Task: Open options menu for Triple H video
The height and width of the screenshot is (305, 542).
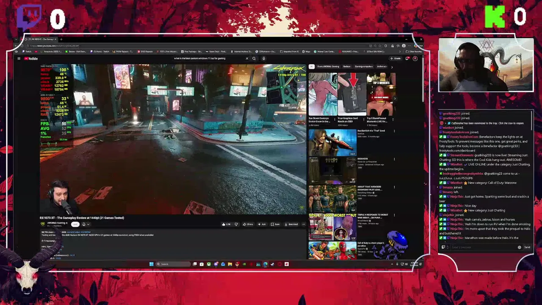Action: pyautogui.click(x=394, y=215)
